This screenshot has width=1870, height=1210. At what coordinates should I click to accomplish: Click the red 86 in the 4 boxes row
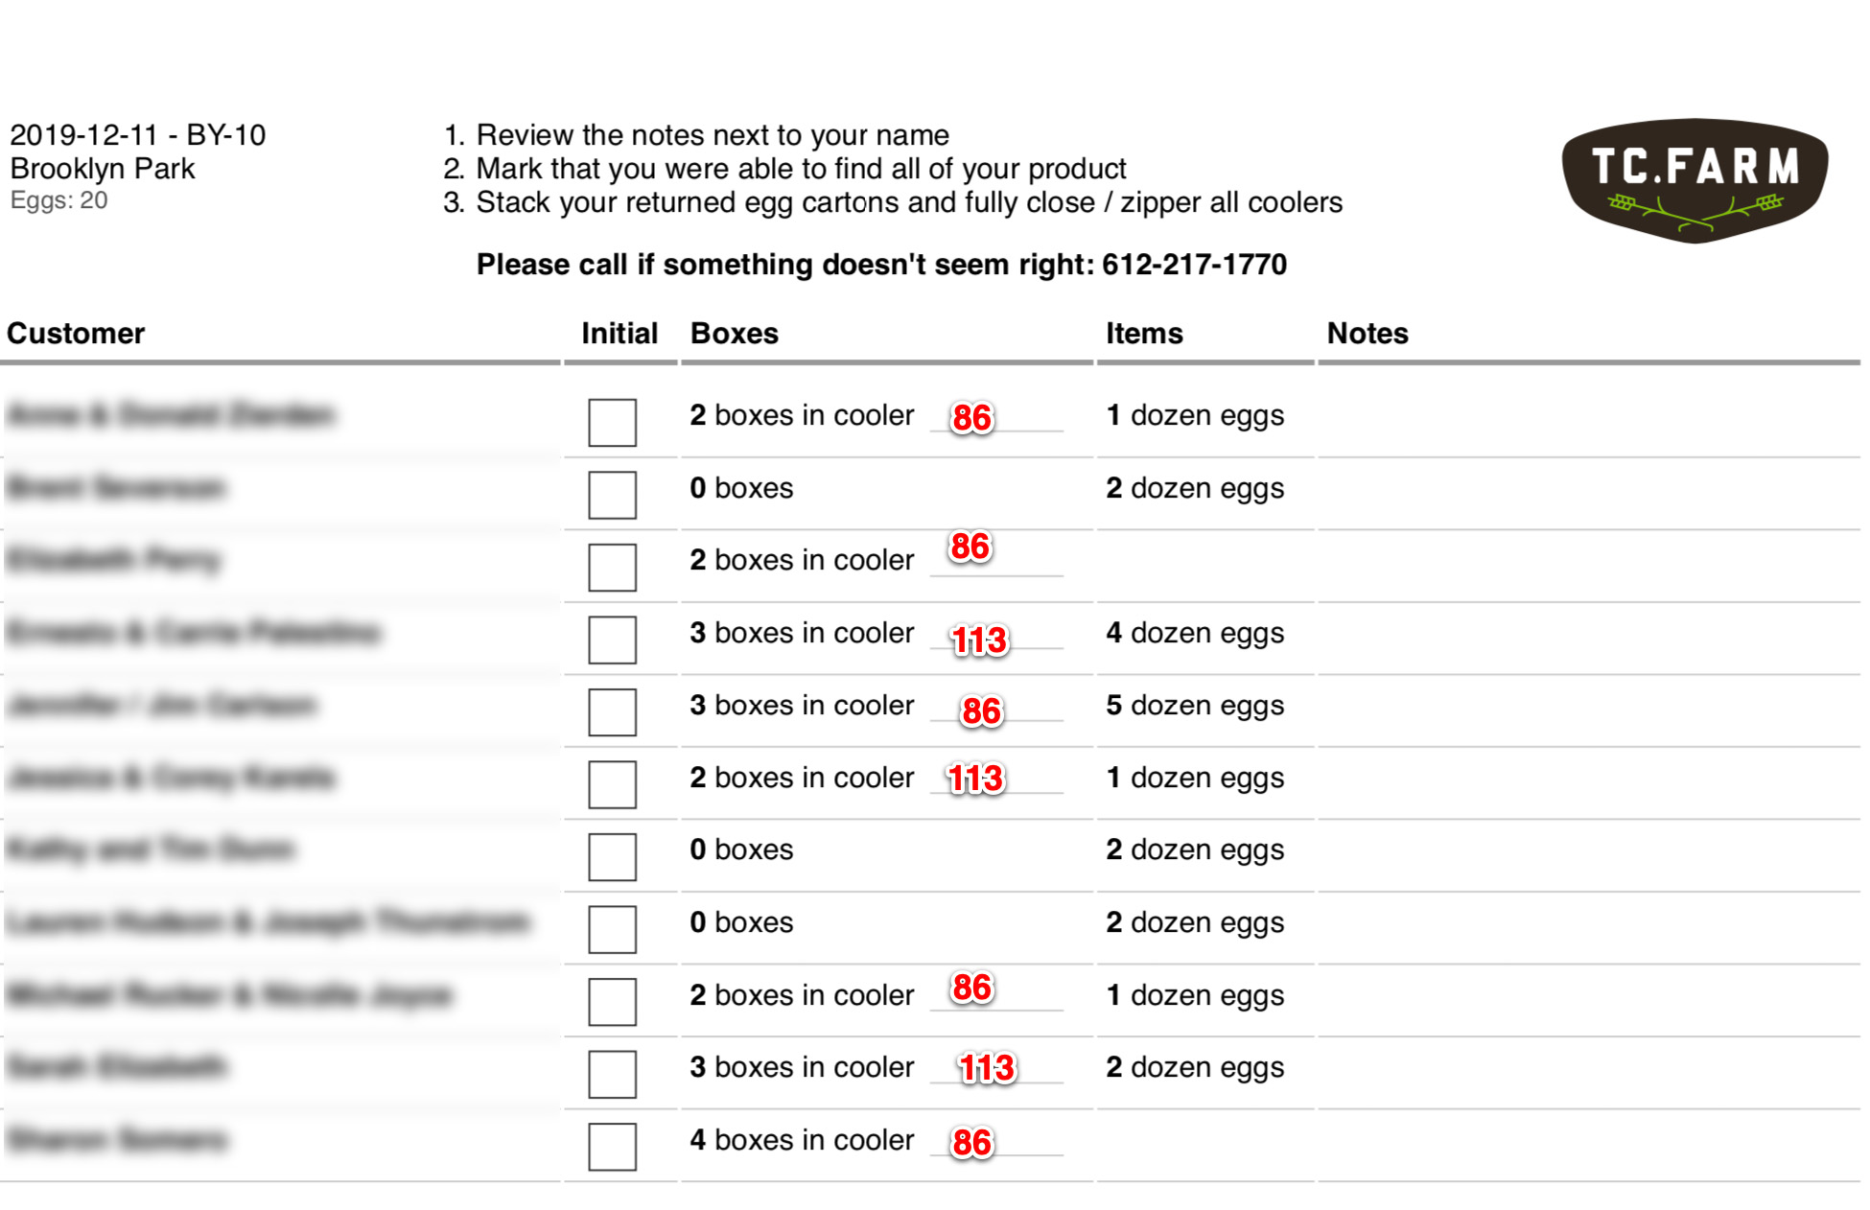[x=971, y=1143]
